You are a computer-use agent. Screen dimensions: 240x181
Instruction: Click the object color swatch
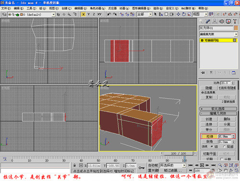click(x=236, y=28)
